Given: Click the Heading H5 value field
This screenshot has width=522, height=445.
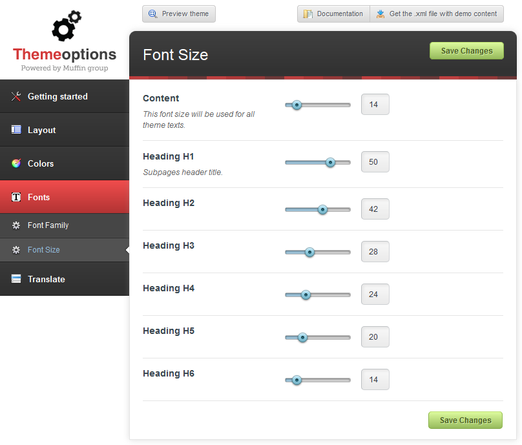Looking at the screenshot, I should pos(375,337).
